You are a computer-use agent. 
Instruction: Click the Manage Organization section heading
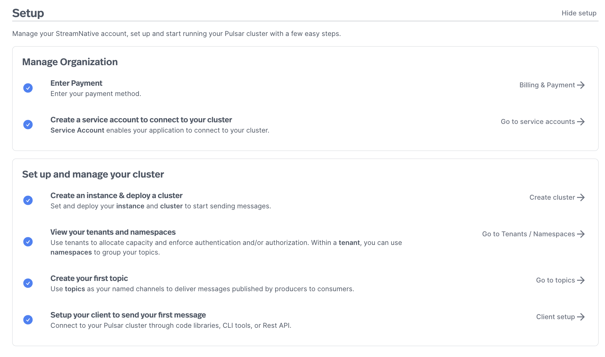tap(70, 62)
